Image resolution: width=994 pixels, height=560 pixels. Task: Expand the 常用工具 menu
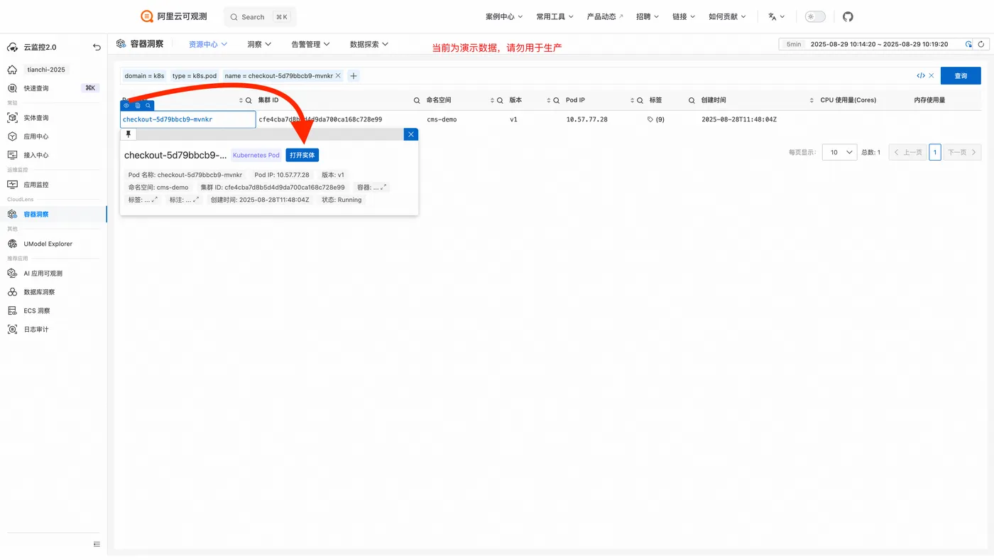click(x=555, y=17)
